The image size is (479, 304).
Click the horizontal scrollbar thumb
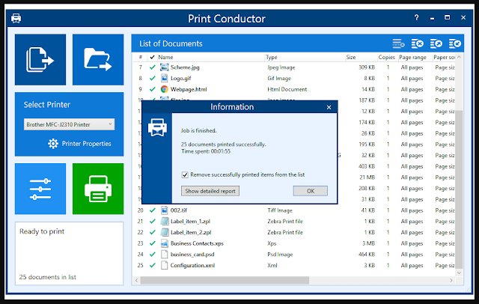coord(225,281)
